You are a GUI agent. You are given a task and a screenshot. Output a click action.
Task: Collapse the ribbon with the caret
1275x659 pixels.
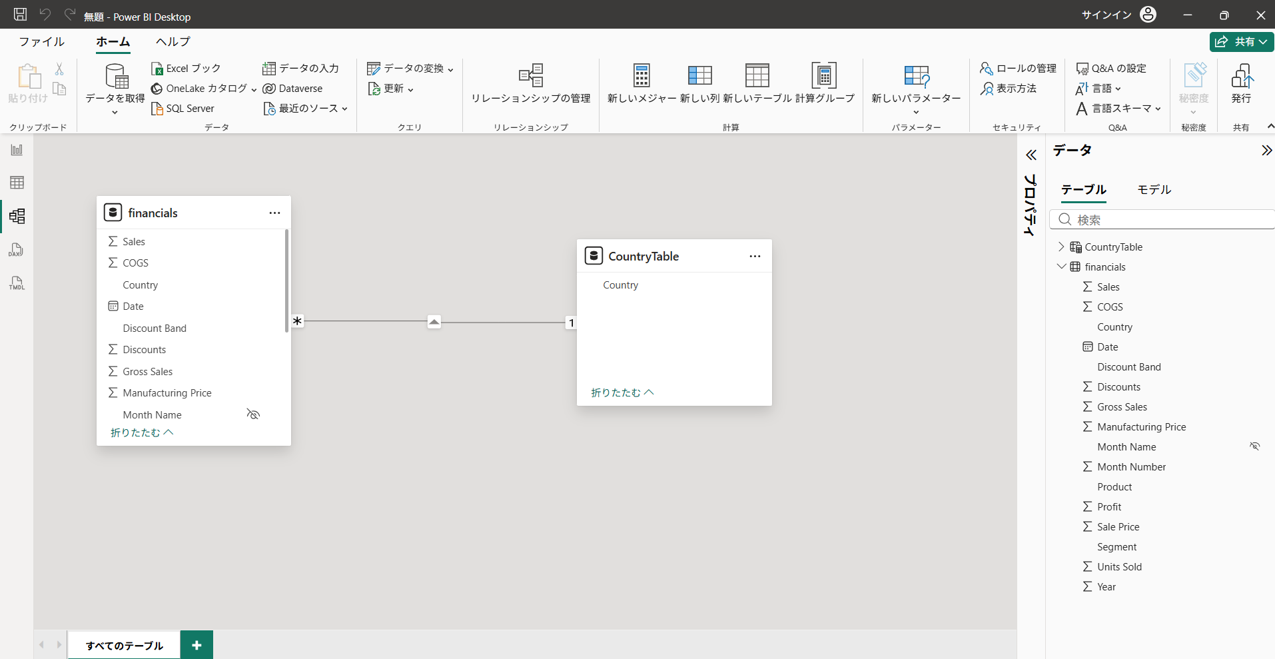click(1270, 126)
